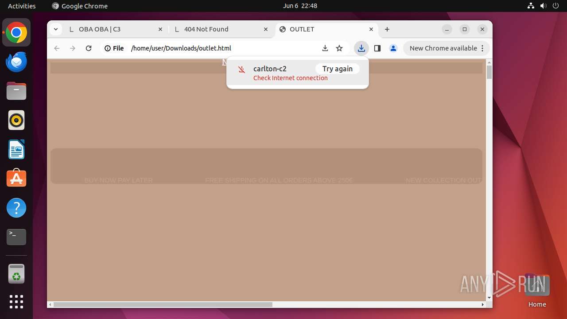567x319 pixels.
Task: Click the carlton-c2 download name
Action: (270, 69)
